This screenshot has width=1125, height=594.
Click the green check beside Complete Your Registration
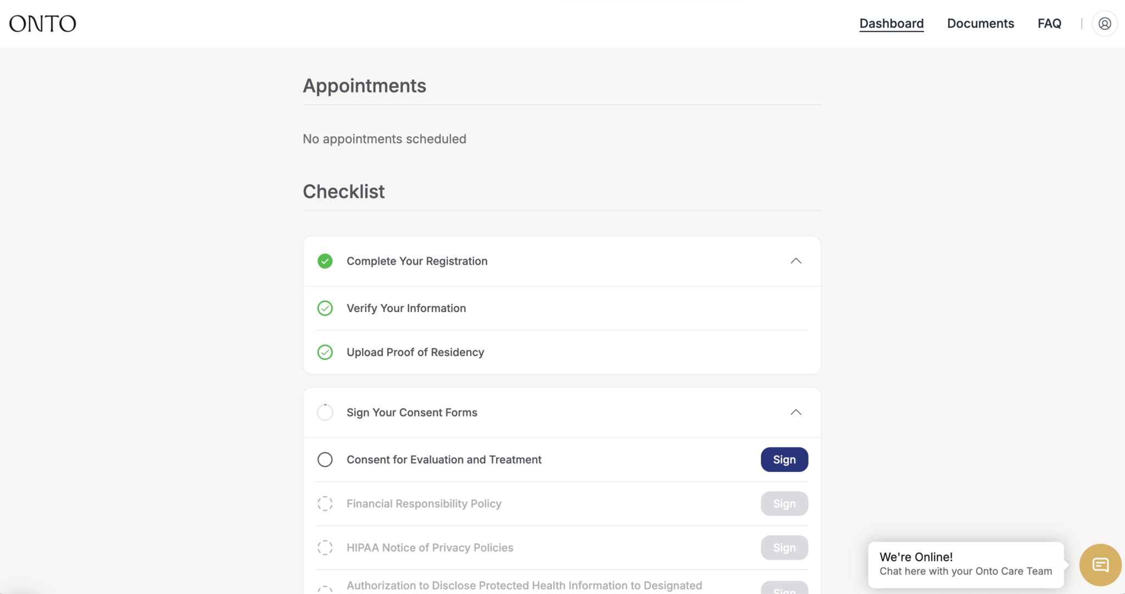(325, 261)
